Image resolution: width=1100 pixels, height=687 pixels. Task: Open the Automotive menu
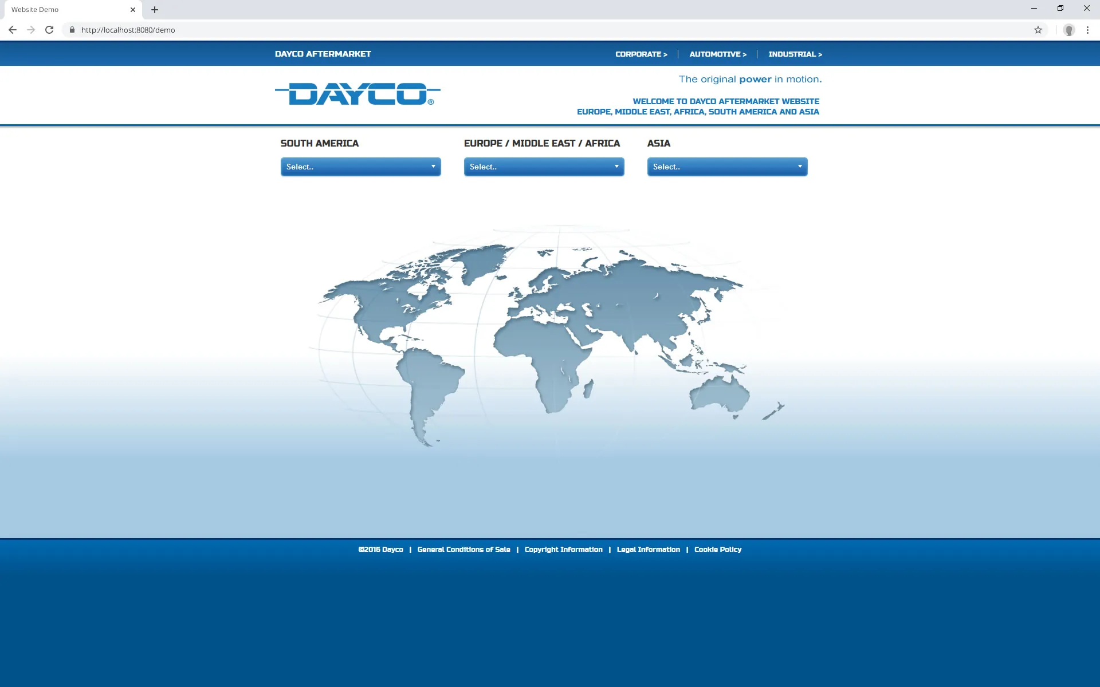click(x=718, y=54)
